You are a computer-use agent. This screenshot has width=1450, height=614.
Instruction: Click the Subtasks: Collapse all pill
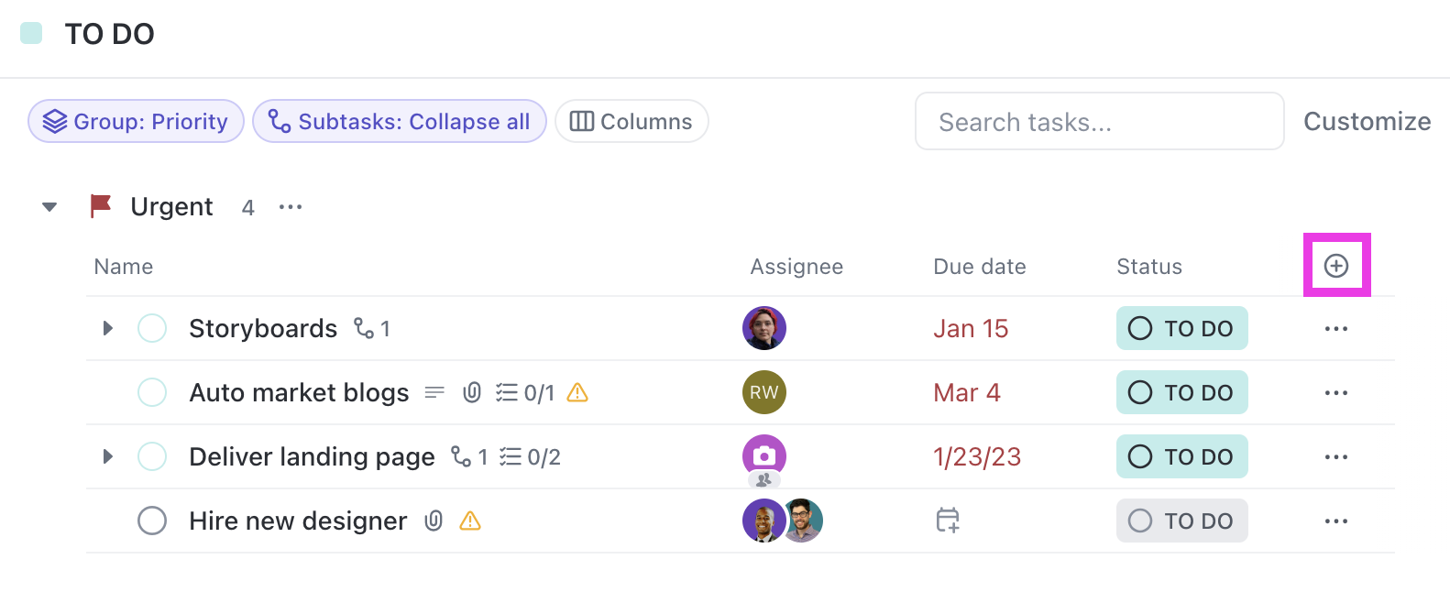tap(400, 122)
